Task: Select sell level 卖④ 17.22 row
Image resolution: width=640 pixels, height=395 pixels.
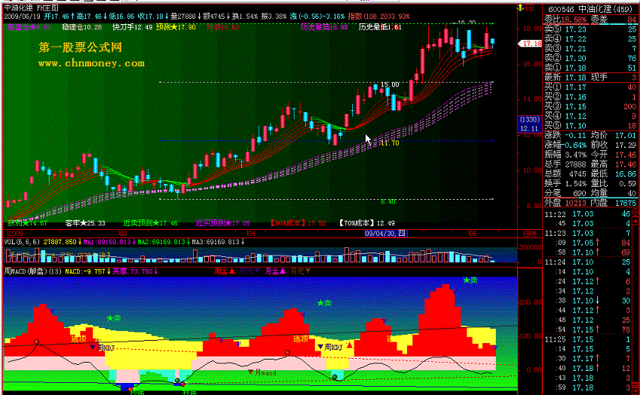Action: pos(590,38)
